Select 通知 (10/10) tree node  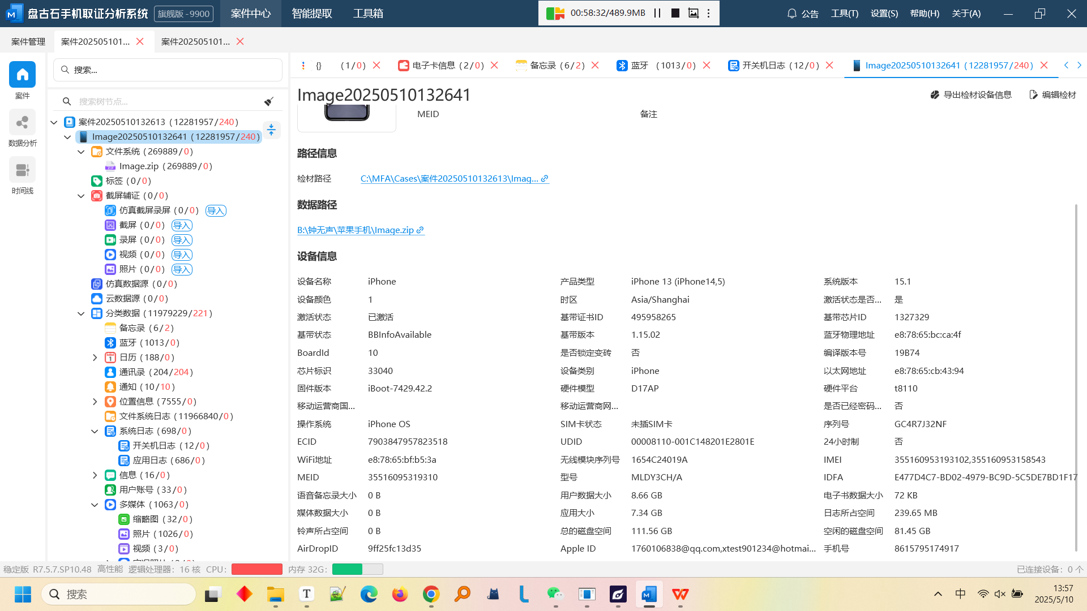pos(140,387)
